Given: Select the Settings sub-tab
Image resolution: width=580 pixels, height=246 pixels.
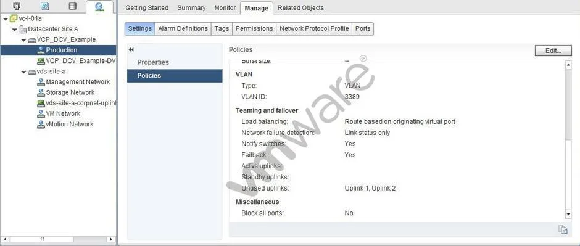Looking at the screenshot, I should point(140,28).
